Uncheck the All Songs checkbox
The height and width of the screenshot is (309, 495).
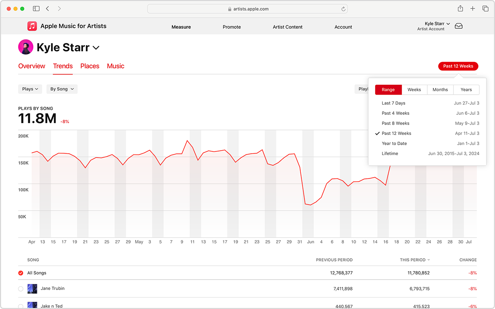(x=21, y=273)
